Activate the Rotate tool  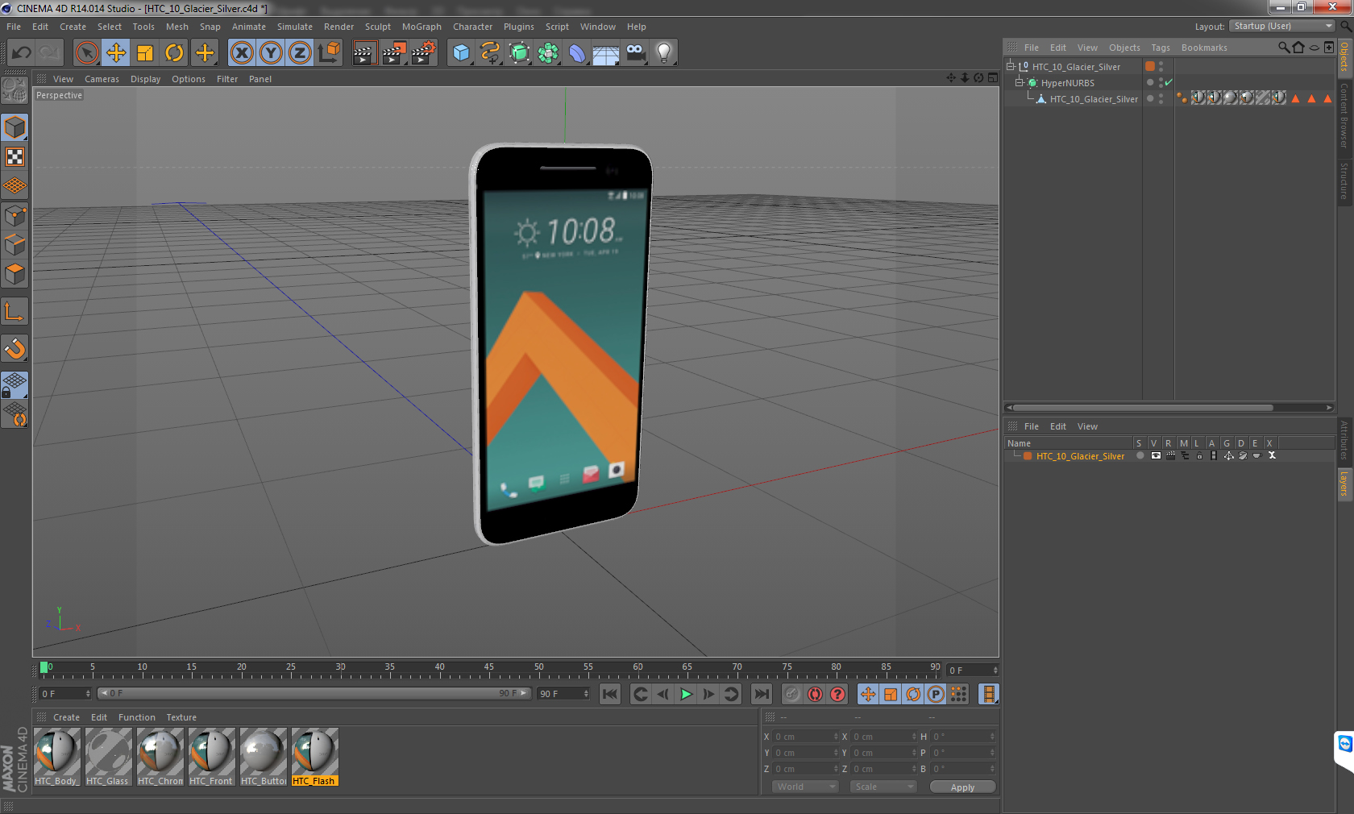[x=174, y=53]
